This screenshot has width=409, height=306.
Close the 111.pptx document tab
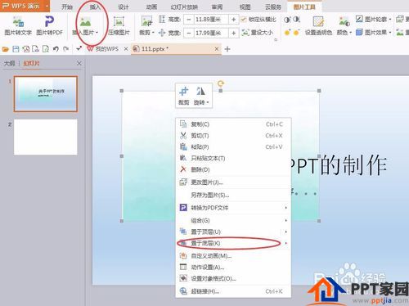point(217,49)
